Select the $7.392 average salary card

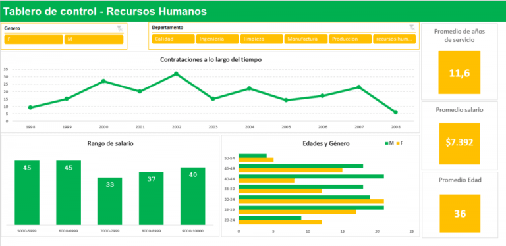click(459, 143)
